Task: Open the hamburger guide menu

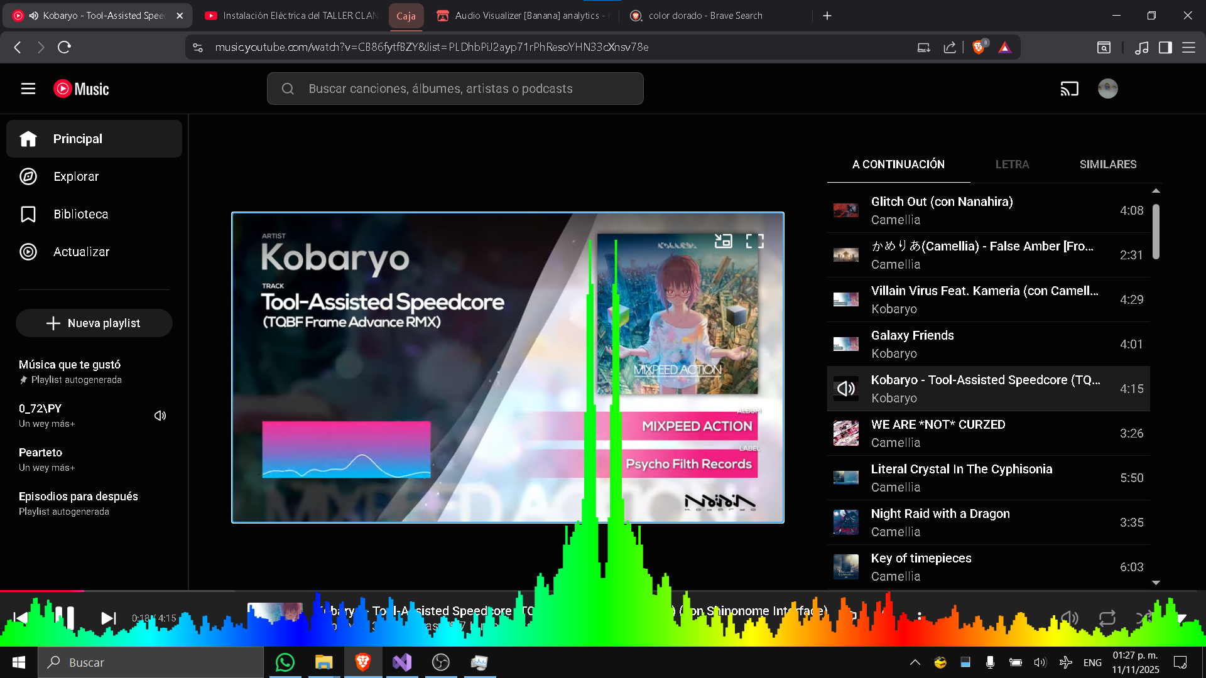Action: click(x=28, y=89)
